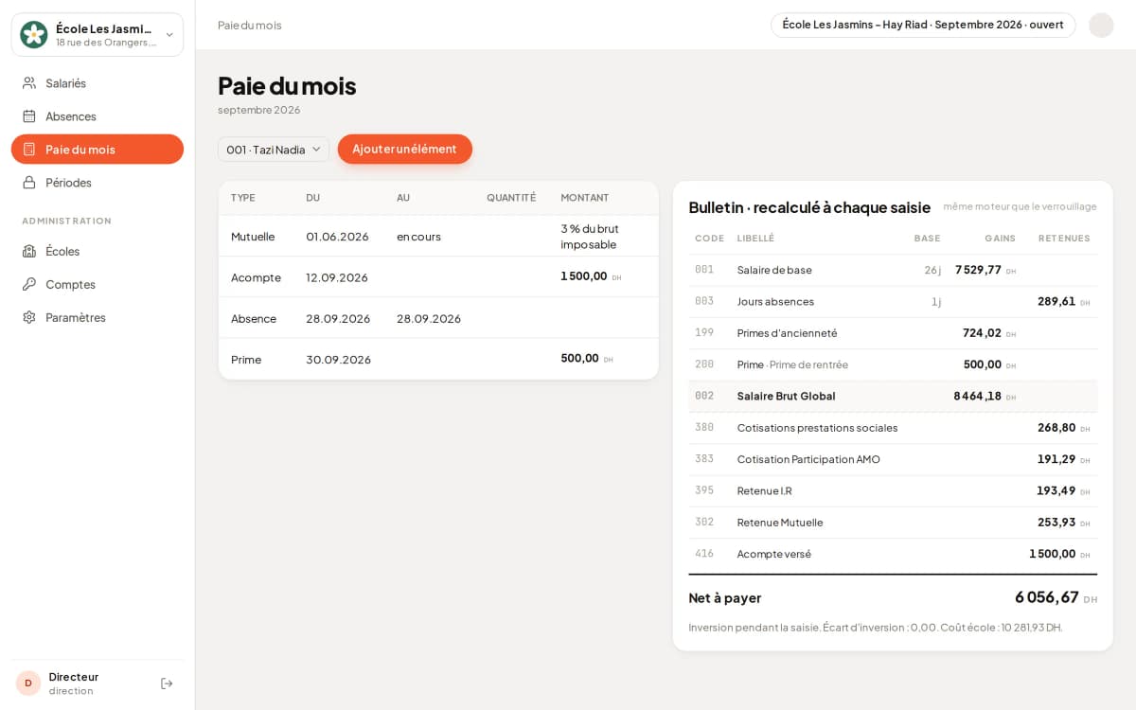Click the Primes d'ancienneté payslip line

click(893, 333)
